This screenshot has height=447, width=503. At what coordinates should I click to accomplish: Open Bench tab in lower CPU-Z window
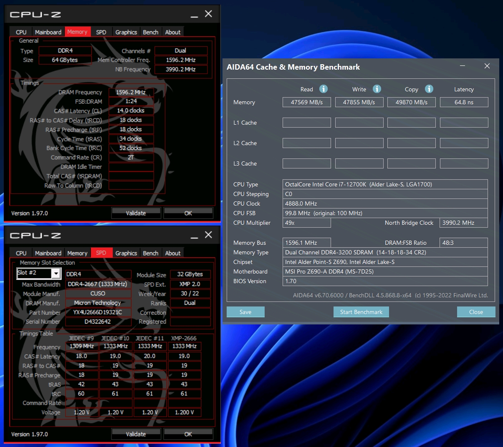150,253
